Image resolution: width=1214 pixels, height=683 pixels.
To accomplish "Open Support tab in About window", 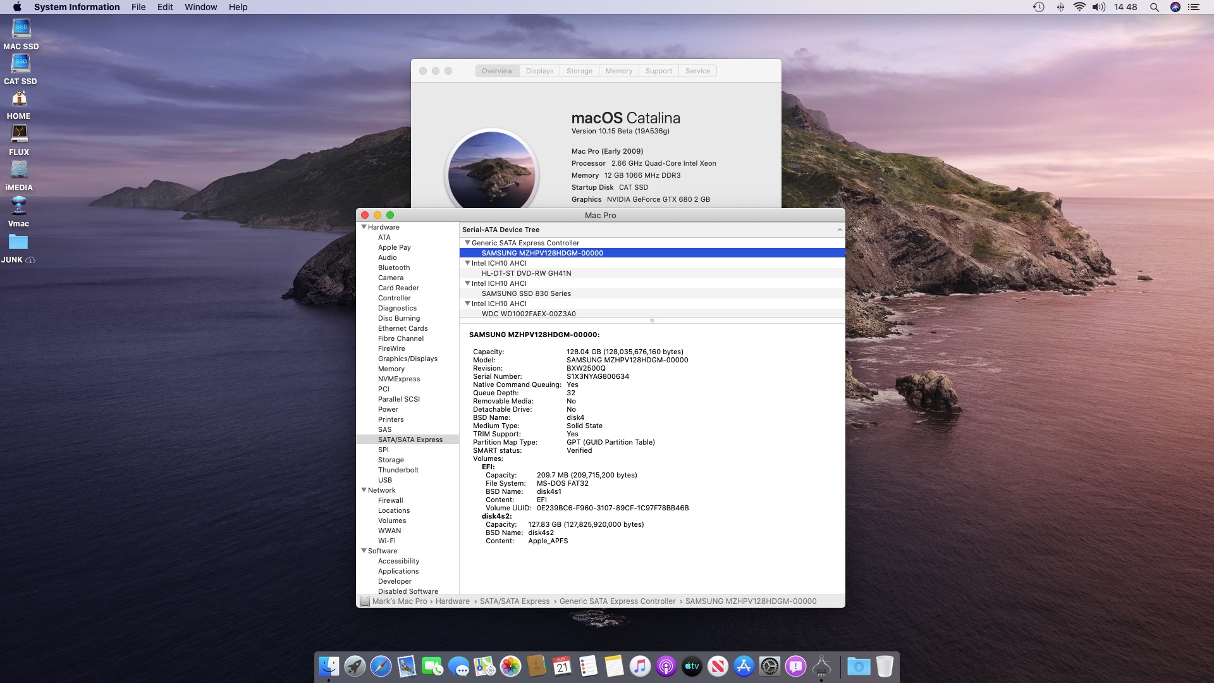I will 658,71.
